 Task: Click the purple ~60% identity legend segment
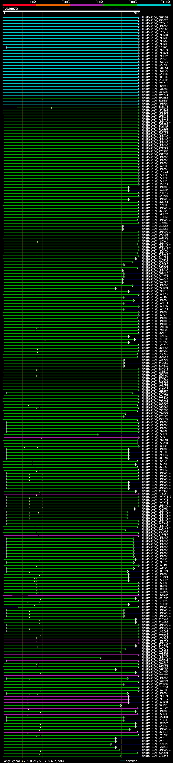click(x=87, y=5)
